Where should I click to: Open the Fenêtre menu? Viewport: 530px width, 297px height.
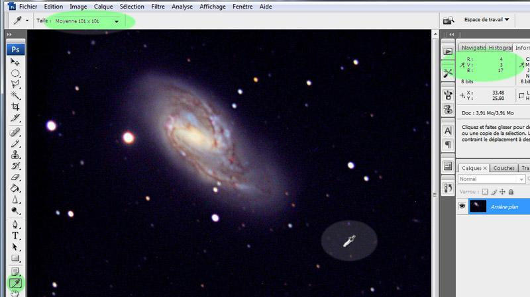click(x=242, y=7)
